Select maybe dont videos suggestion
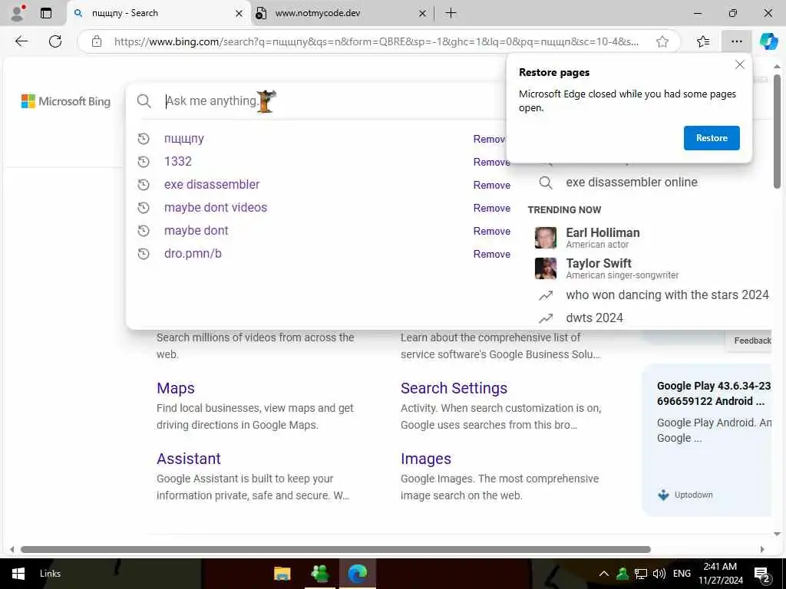This screenshot has width=786, height=589. pyautogui.click(x=216, y=208)
